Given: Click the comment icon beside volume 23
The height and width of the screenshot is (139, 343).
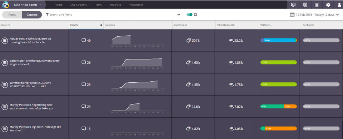Looking at the screenshot, I should click(84, 107).
